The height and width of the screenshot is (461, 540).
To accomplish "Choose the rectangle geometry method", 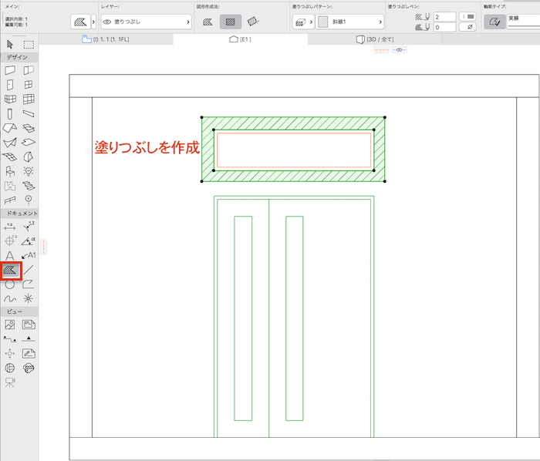I will (x=230, y=22).
